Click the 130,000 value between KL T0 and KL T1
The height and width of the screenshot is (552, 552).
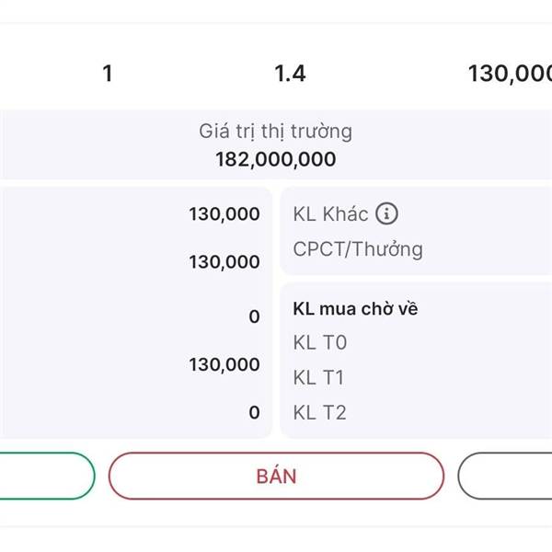coord(224,365)
